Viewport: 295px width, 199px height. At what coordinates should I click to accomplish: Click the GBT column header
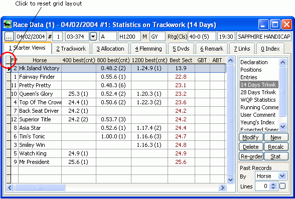(202, 60)
